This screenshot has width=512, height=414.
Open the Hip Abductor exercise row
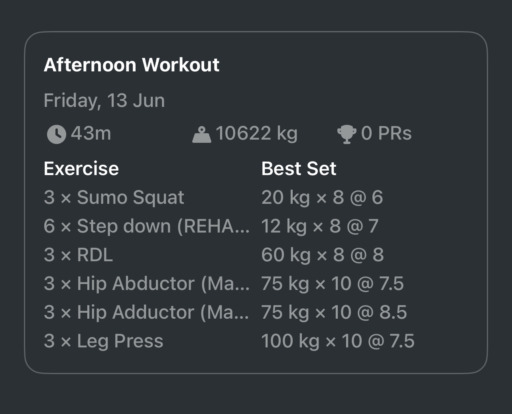pos(146,284)
